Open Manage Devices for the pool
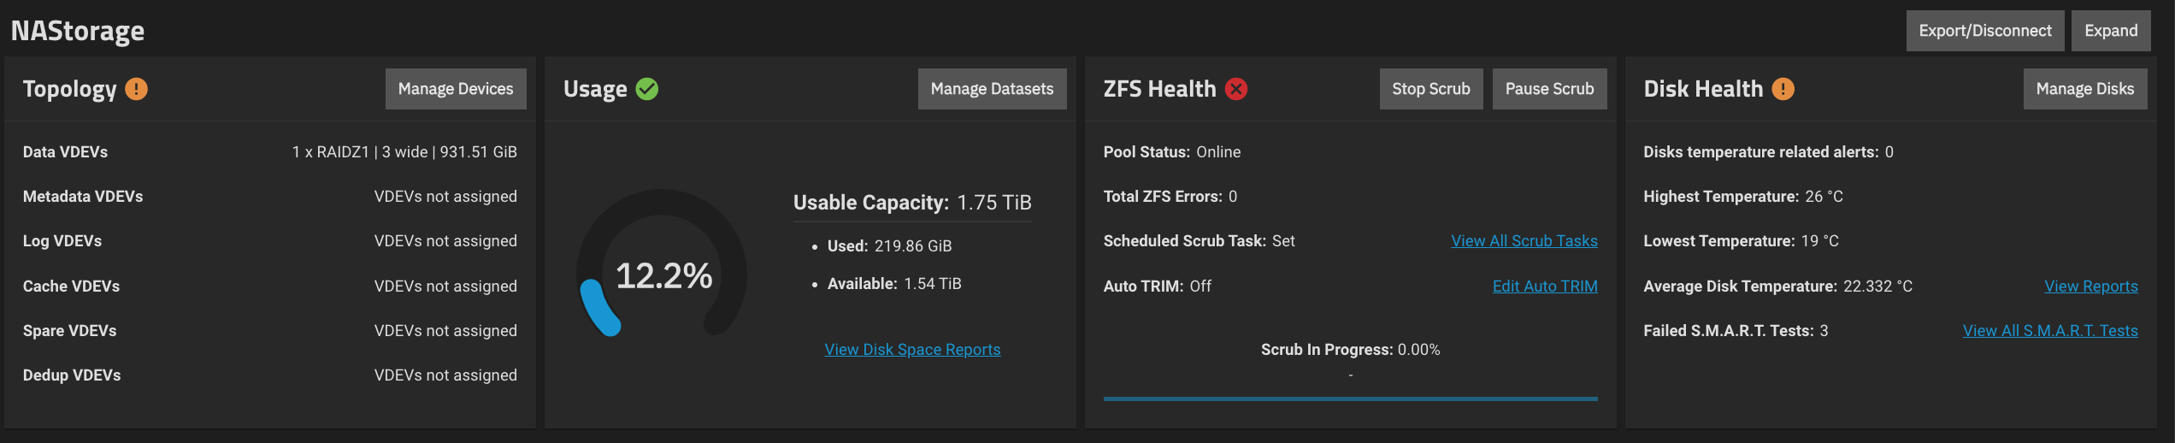Viewport: 2175px width, 443px height. (x=456, y=89)
